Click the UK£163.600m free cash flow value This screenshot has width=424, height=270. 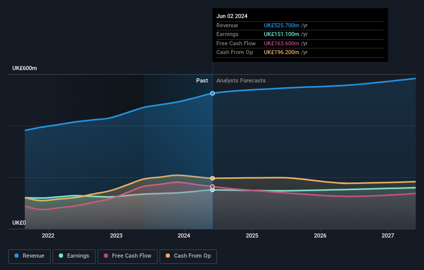281,43
